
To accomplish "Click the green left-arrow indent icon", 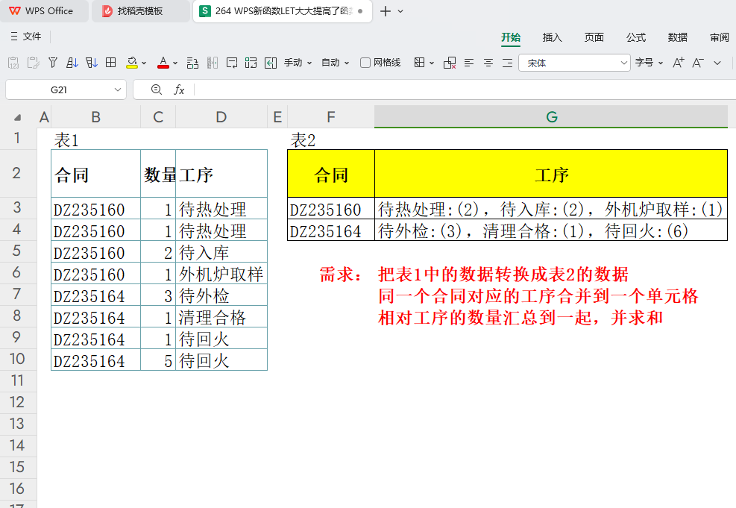I will tap(271, 63).
